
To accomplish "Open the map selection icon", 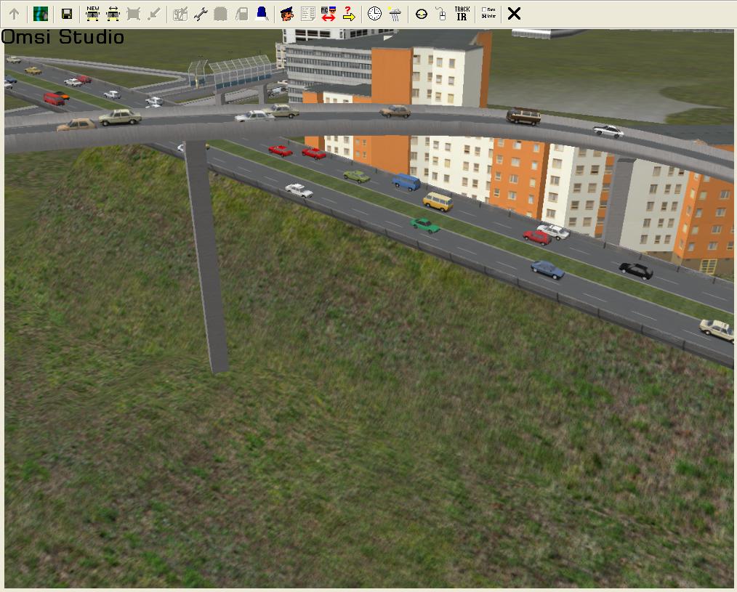I will [x=41, y=14].
